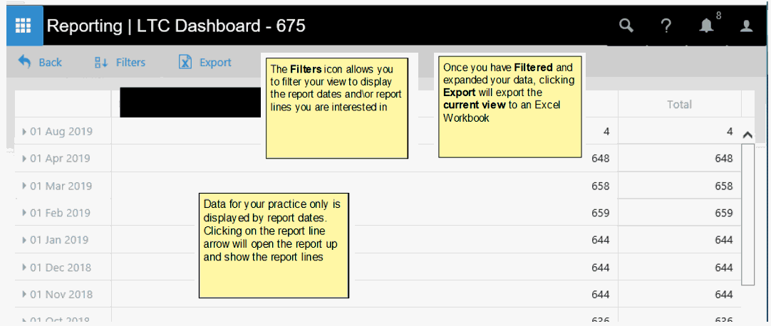Click the search magnifier icon
771x326 pixels.
pyautogui.click(x=626, y=26)
